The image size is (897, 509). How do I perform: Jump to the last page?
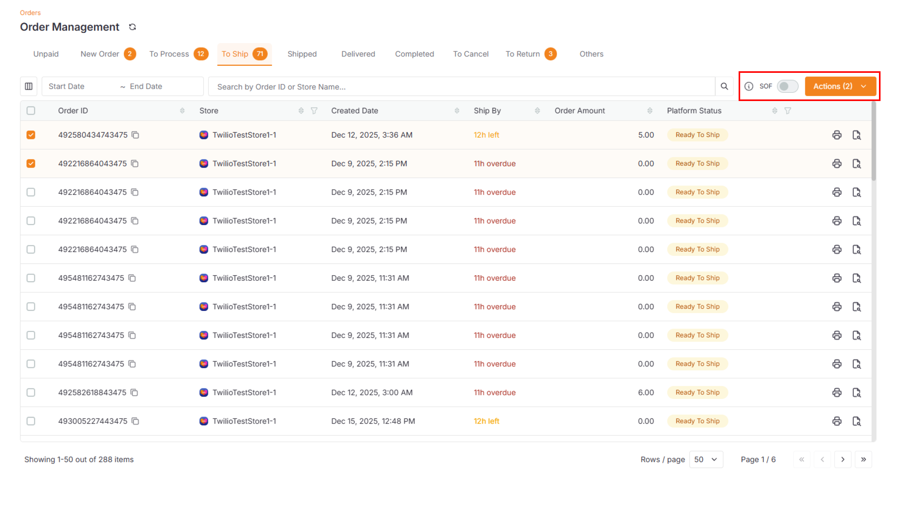(x=863, y=459)
